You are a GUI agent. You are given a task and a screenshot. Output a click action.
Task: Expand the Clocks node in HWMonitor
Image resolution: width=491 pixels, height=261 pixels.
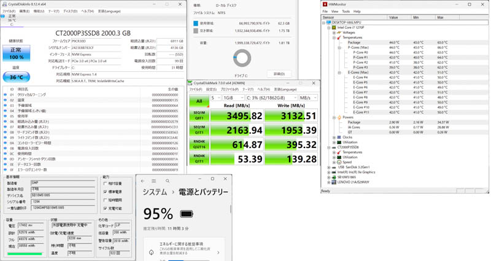click(x=334, y=138)
